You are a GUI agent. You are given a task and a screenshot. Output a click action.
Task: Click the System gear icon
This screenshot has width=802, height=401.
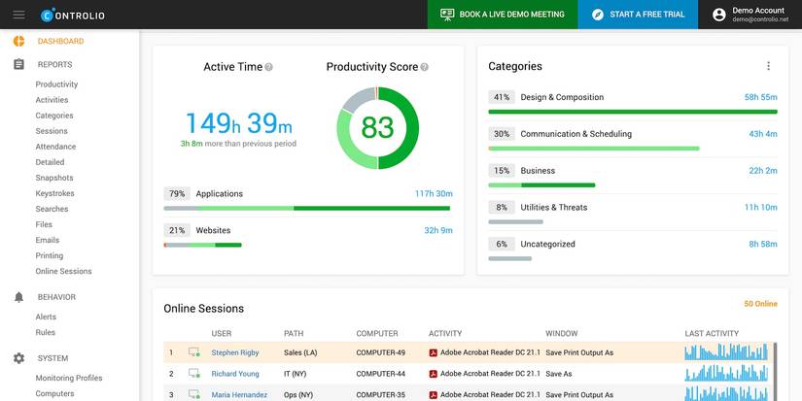click(18, 358)
